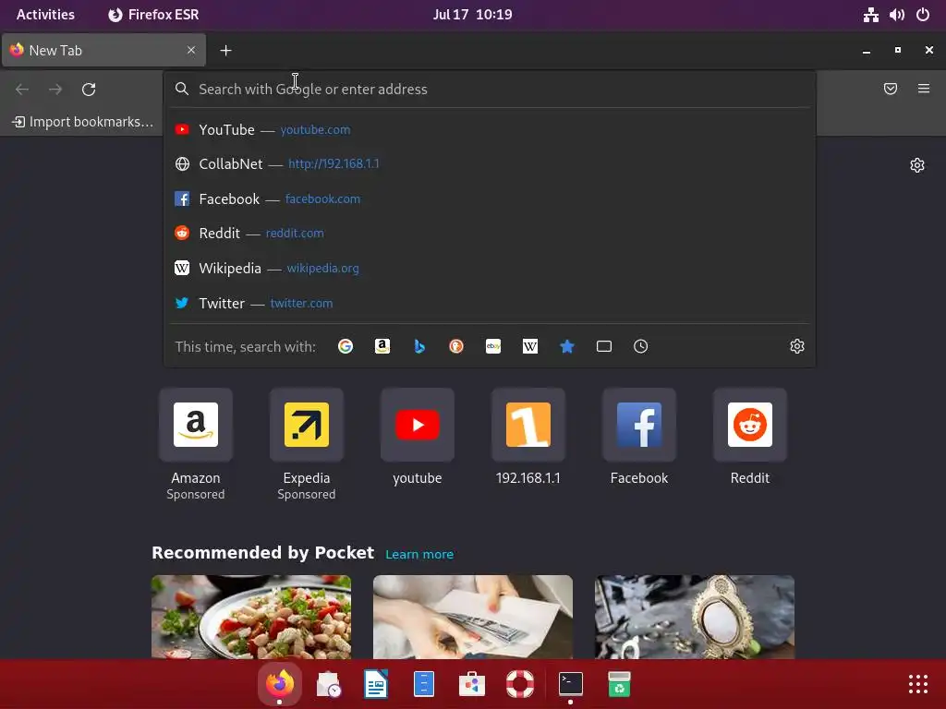Launch the mail calendar app in dock
This screenshot has height=709, width=946.
point(328,684)
